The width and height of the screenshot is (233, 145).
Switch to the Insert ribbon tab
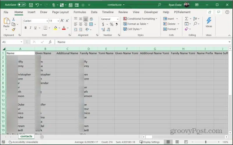tap(31, 12)
